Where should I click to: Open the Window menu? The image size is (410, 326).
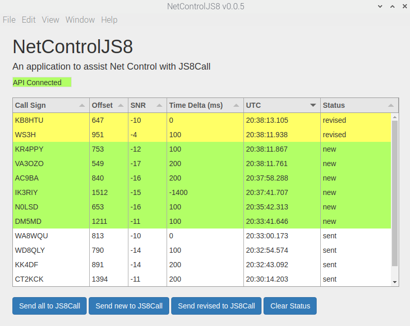point(80,20)
